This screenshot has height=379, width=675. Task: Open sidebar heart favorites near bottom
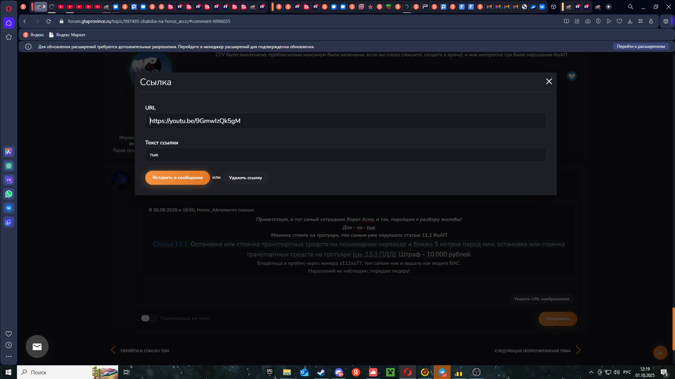coord(8,334)
